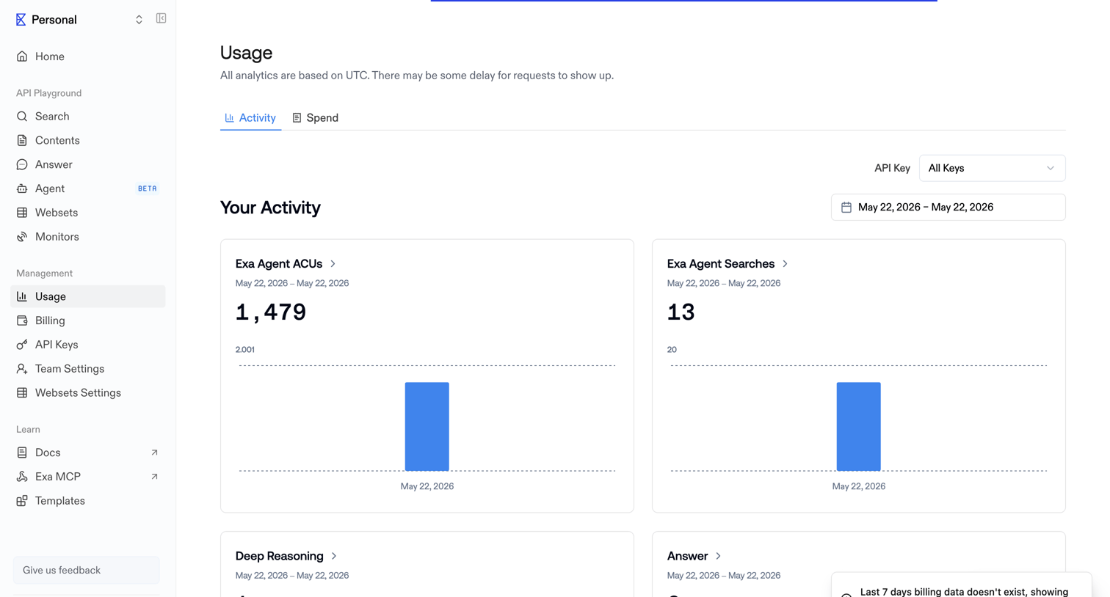
Task: Open the Billing page
Action: pos(88,321)
